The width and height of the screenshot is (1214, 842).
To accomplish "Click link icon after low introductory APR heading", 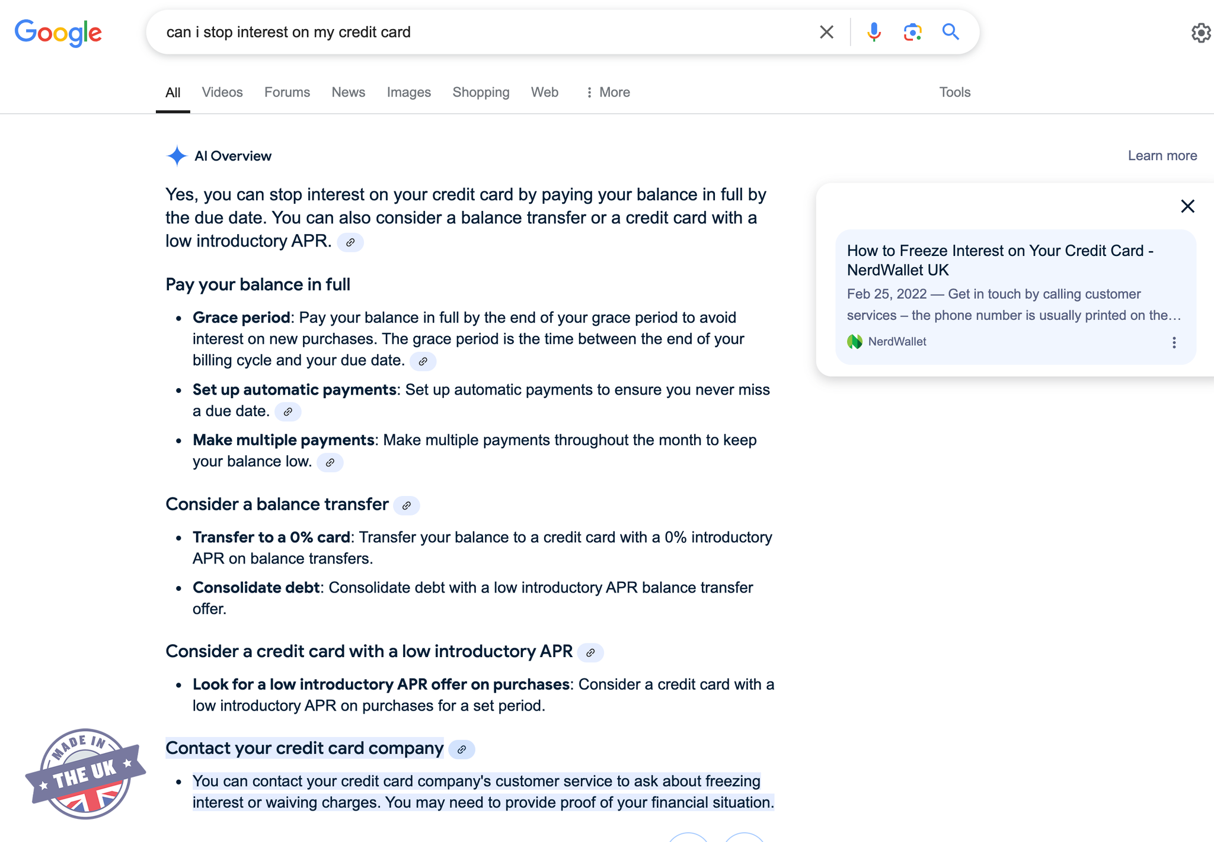I will click(x=590, y=652).
